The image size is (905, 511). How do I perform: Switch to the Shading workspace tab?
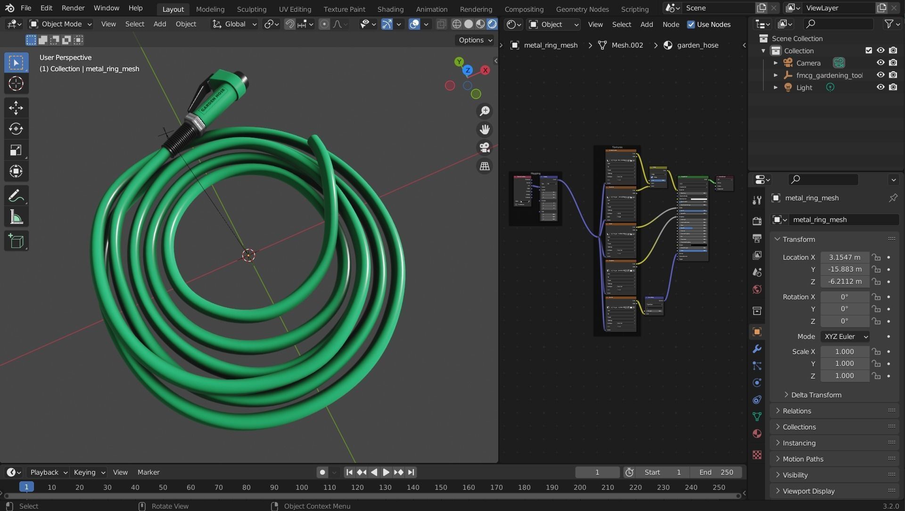(x=390, y=9)
